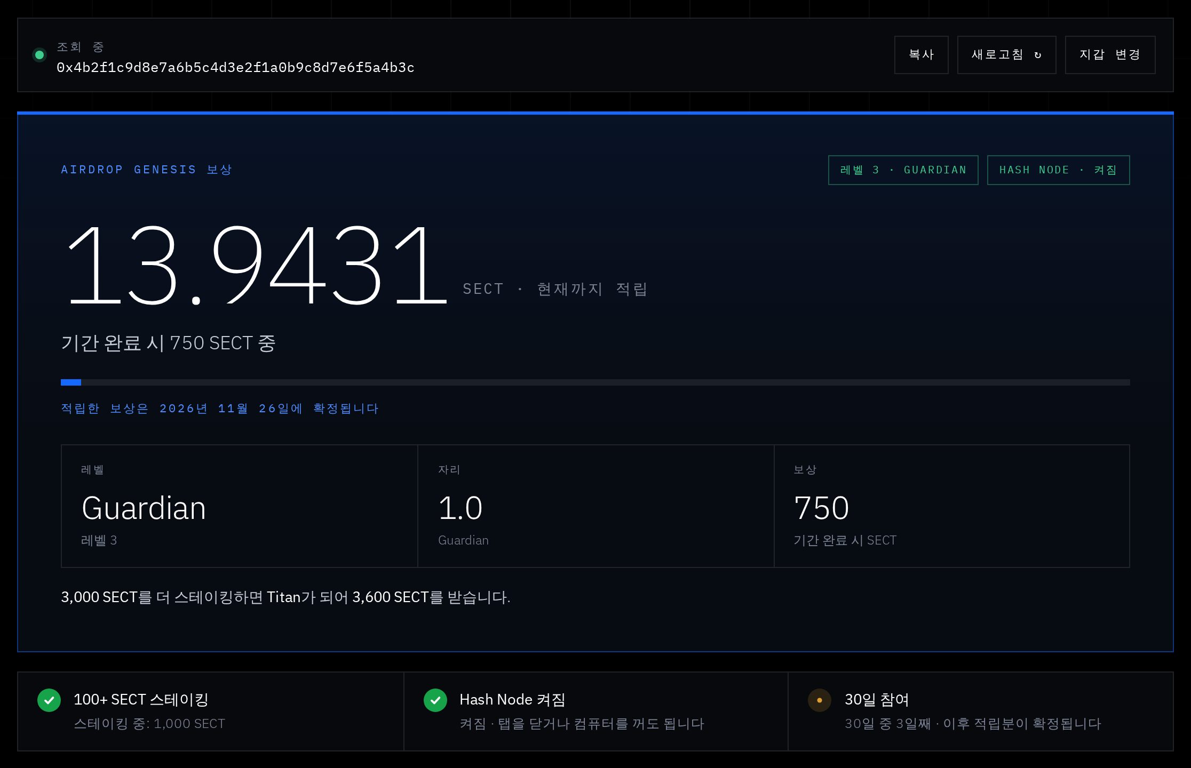The width and height of the screenshot is (1191, 768).
Task: Click the 조회 중 label above address
Action: pos(80,47)
